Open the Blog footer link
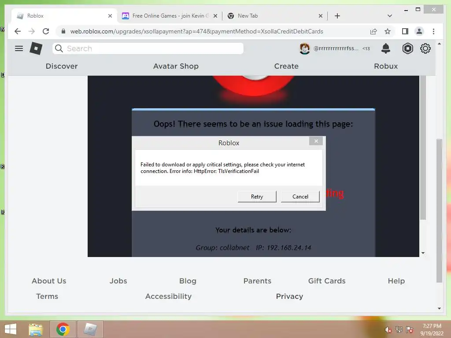451x338 pixels. 188,281
